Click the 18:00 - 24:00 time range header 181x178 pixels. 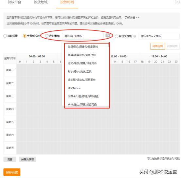coord(159,57)
